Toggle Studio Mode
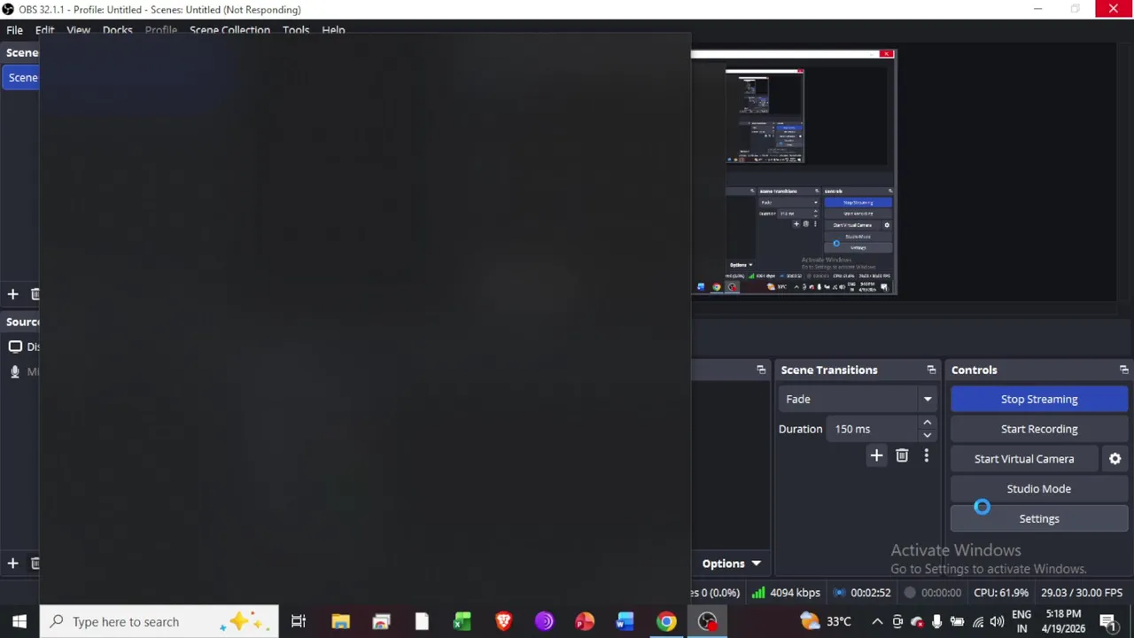This screenshot has width=1134, height=638. tap(1039, 489)
